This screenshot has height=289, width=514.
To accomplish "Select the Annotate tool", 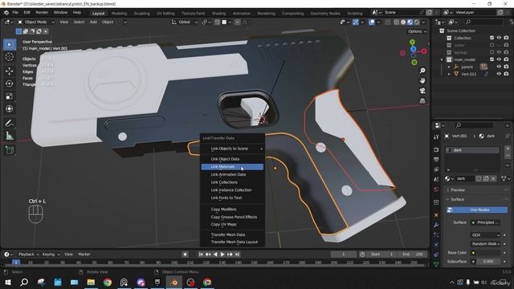I will [10, 123].
